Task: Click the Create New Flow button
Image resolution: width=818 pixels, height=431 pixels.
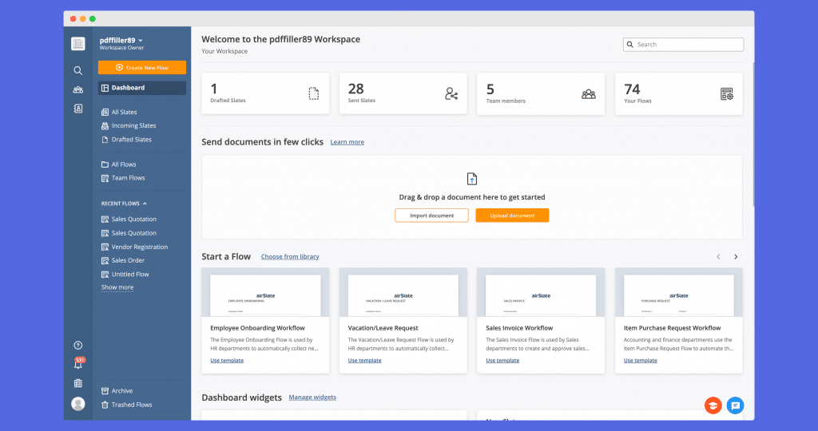Action: point(142,68)
